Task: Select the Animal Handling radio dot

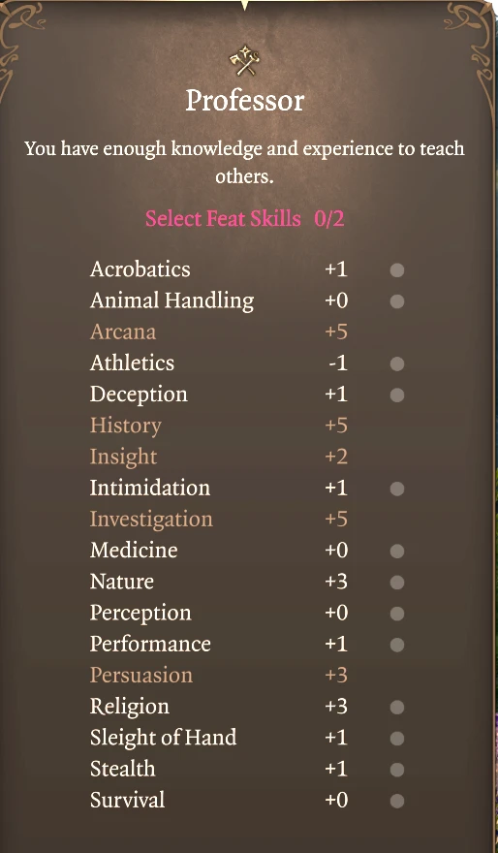Action: tap(397, 300)
